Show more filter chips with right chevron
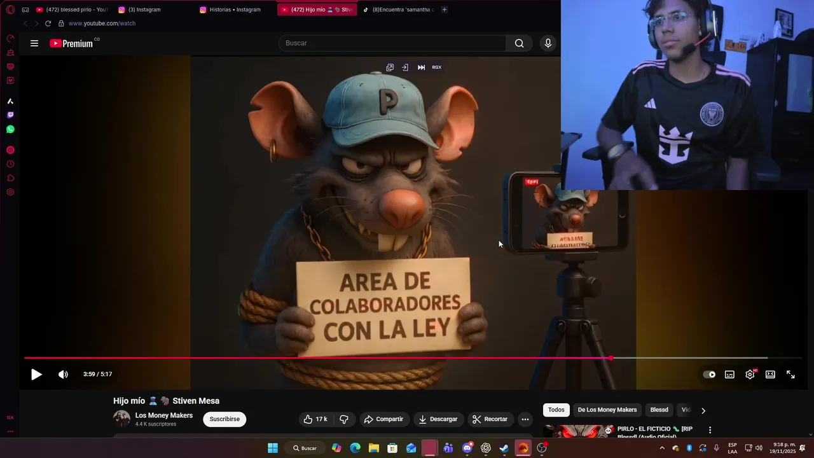 703,410
